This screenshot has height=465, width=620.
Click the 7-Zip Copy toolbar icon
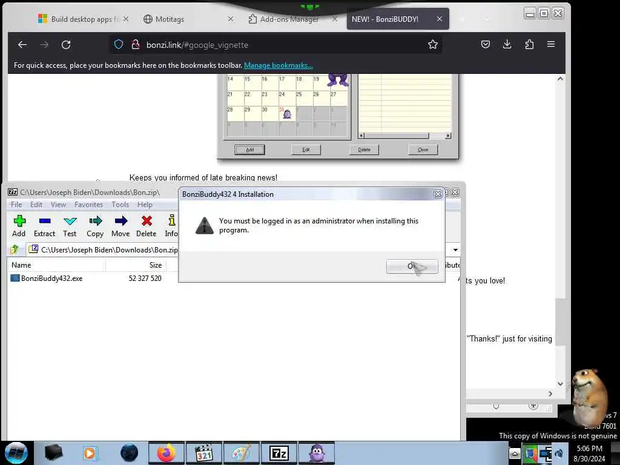[95, 226]
